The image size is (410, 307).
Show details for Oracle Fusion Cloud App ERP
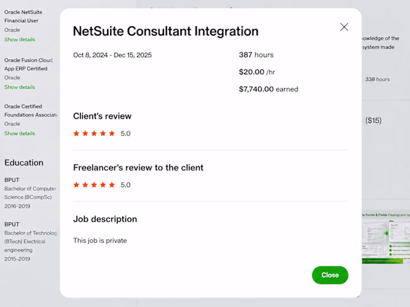click(x=19, y=87)
